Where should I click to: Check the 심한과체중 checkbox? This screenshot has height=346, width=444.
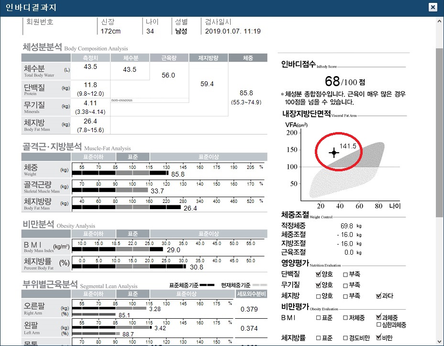(378, 324)
